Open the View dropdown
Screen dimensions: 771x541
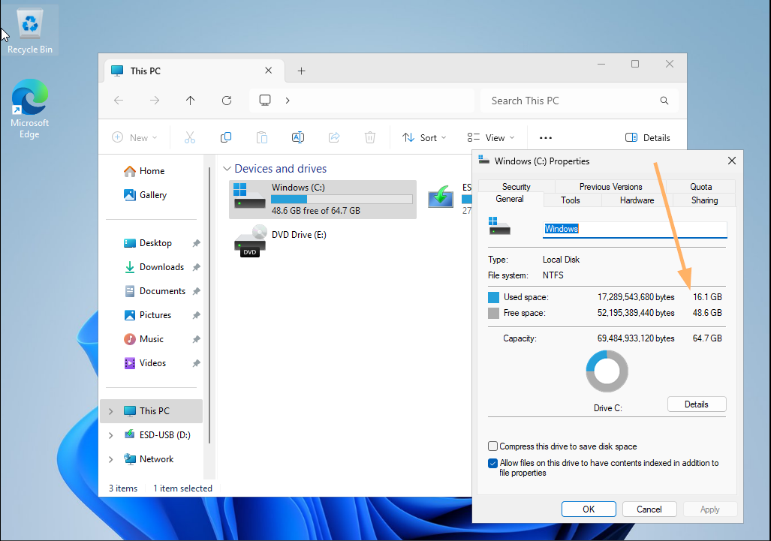(490, 137)
